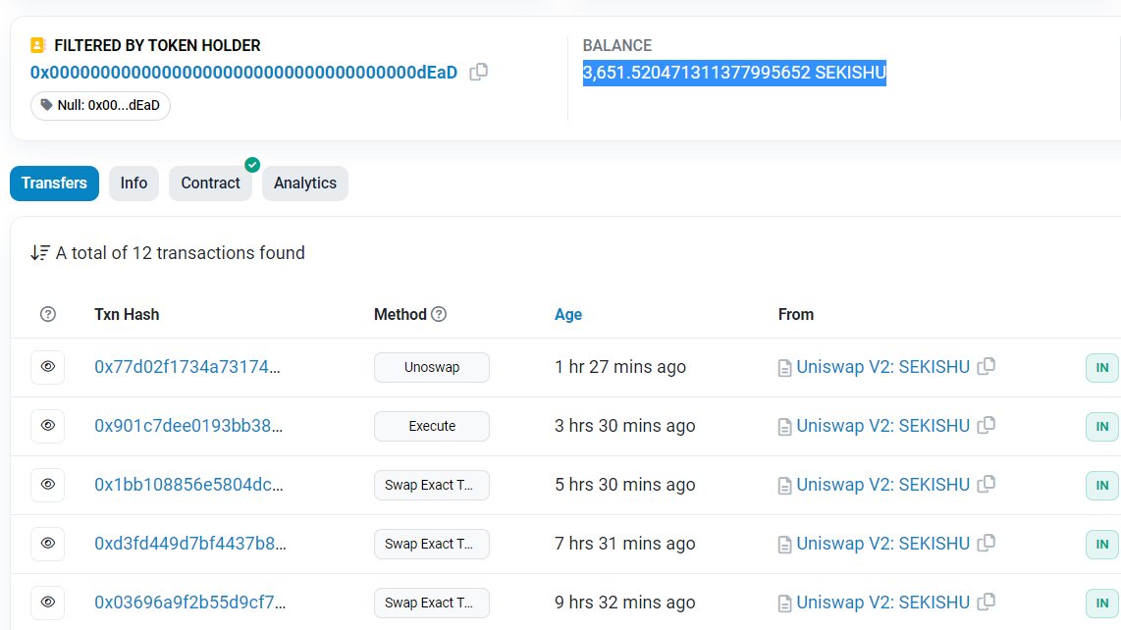The height and width of the screenshot is (630, 1121).
Task: Click the IN badge in the 5 hrs 30 mins row
Action: pos(1101,486)
